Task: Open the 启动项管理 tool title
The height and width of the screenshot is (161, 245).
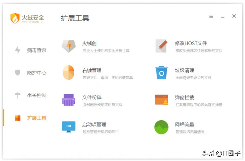Action: click(94, 124)
